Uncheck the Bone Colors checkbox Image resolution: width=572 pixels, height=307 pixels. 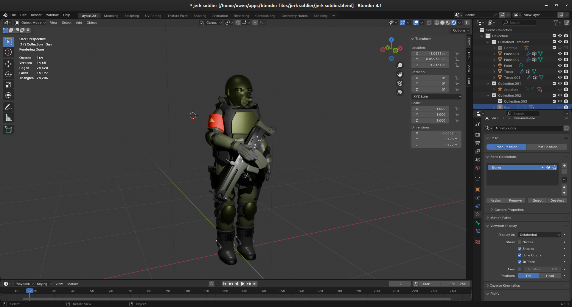coord(520,255)
